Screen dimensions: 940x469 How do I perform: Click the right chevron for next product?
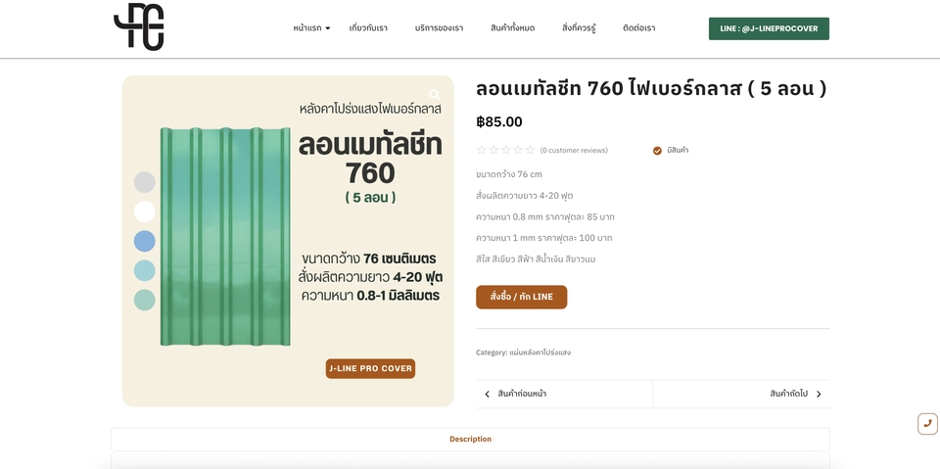(x=819, y=394)
